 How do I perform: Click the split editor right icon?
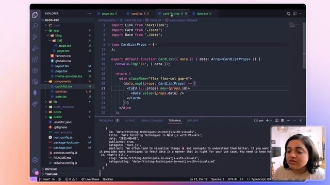click(x=294, y=13)
